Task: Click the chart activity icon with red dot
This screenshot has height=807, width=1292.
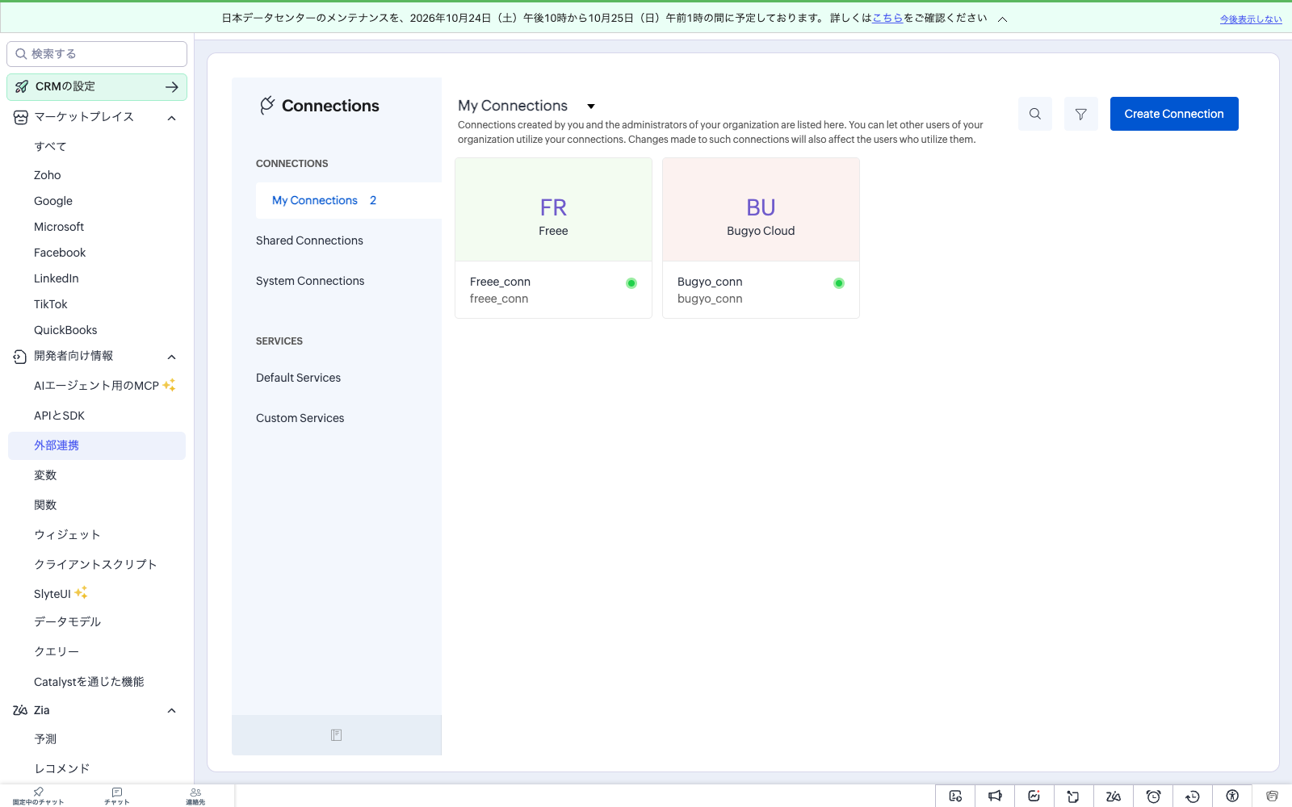Action: coord(1034,797)
